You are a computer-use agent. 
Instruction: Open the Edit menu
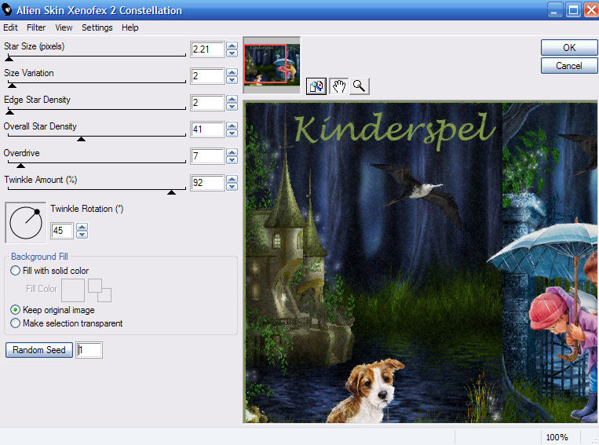point(10,27)
